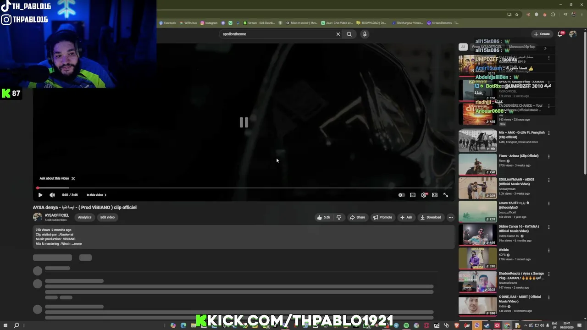587x330 pixels.
Task: Open the StreamElements bookmark
Action: pyautogui.click(x=443, y=23)
